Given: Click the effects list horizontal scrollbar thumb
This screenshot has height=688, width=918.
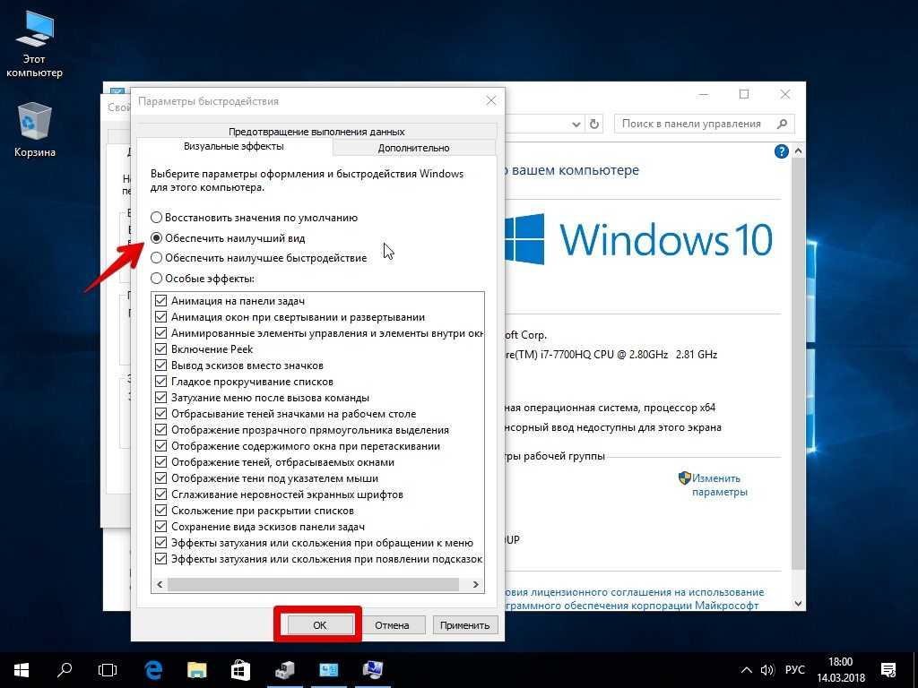Looking at the screenshot, I should coord(313,584).
